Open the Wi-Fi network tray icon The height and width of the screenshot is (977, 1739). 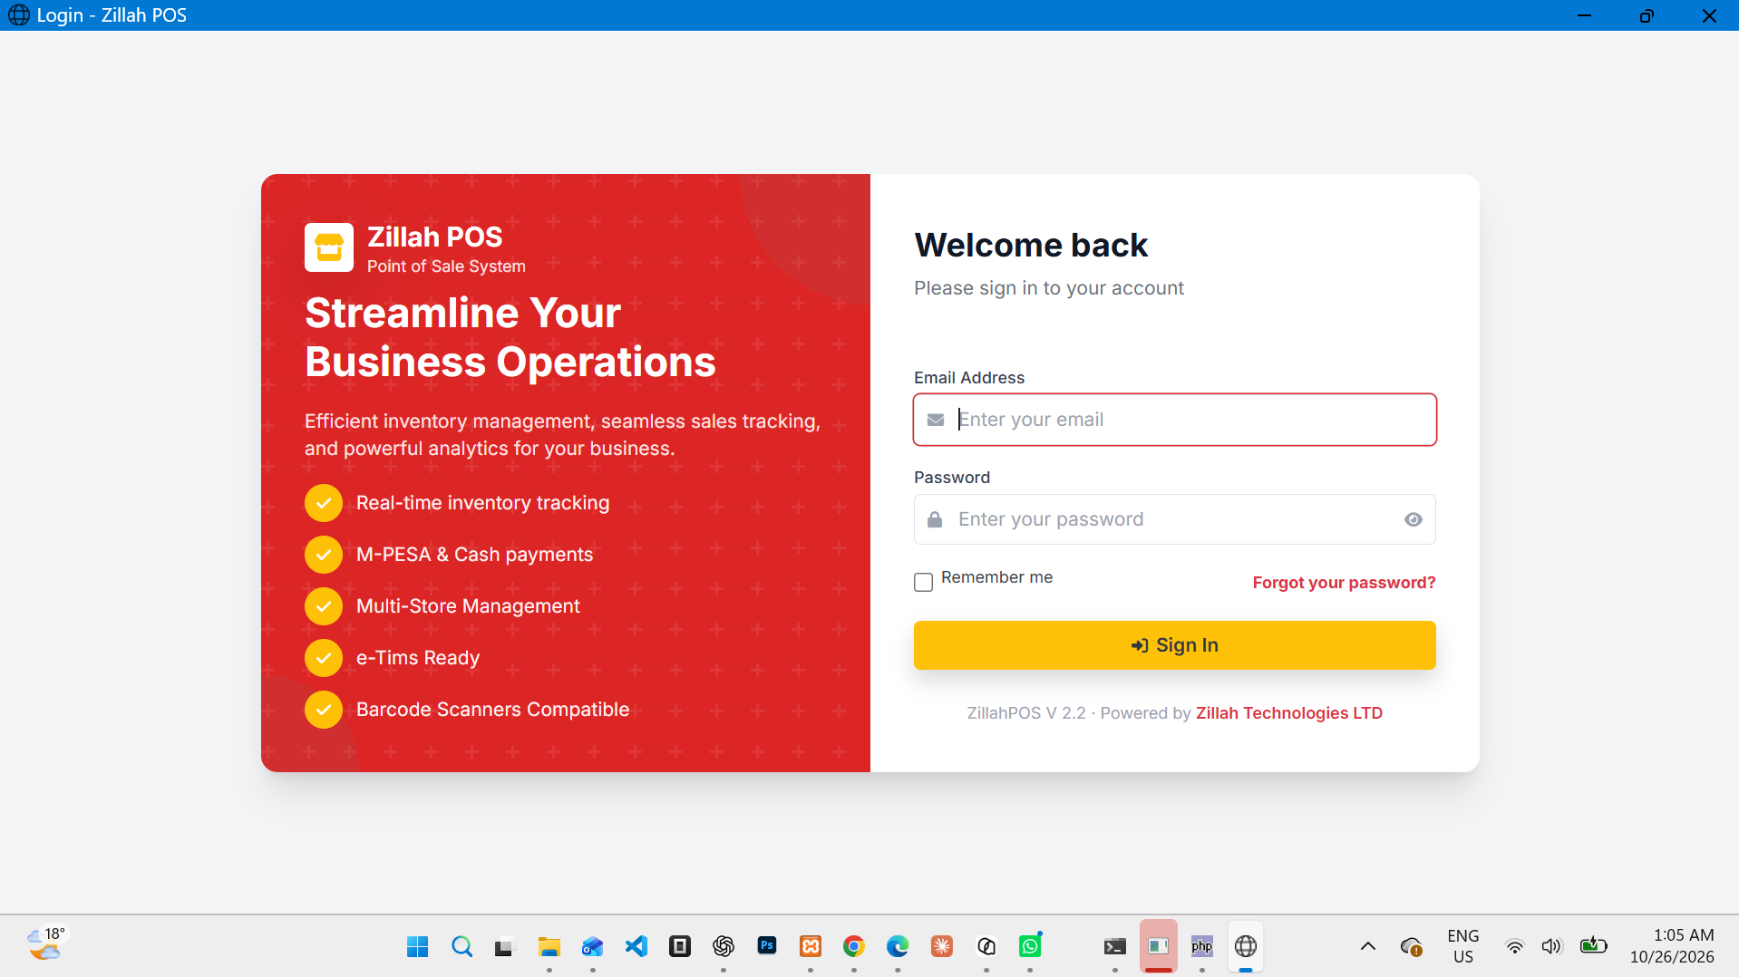[x=1514, y=947]
